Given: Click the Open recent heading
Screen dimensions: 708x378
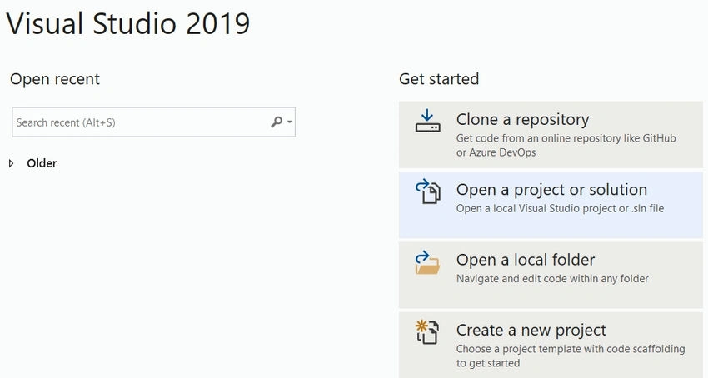Looking at the screenshot, I should pyautogui.click(x=55, y=79).
